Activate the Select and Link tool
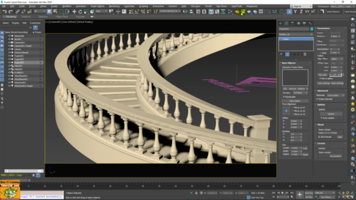The height and width of the screenshot is (200, 356). [x=17, y=12]
